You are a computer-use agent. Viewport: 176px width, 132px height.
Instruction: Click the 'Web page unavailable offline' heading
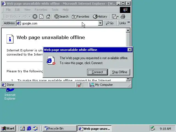51,37
